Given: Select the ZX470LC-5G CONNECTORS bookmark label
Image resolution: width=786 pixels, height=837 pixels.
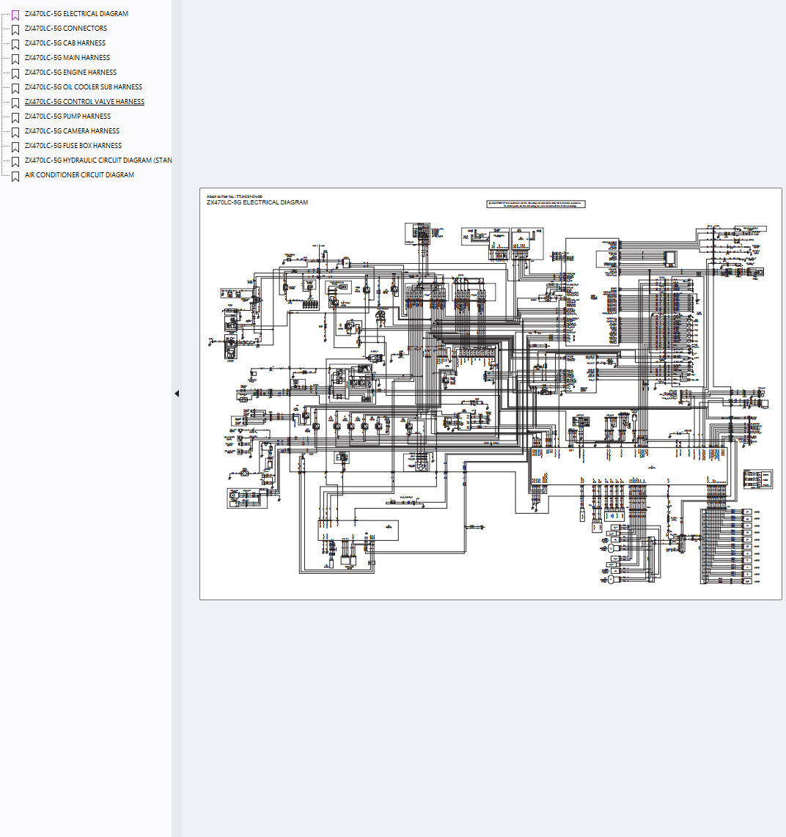Looking at the screenshot, I should [65, 29].
